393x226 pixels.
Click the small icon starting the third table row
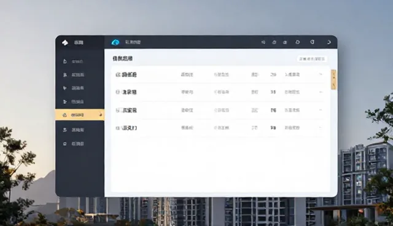[x=118, y=110]
